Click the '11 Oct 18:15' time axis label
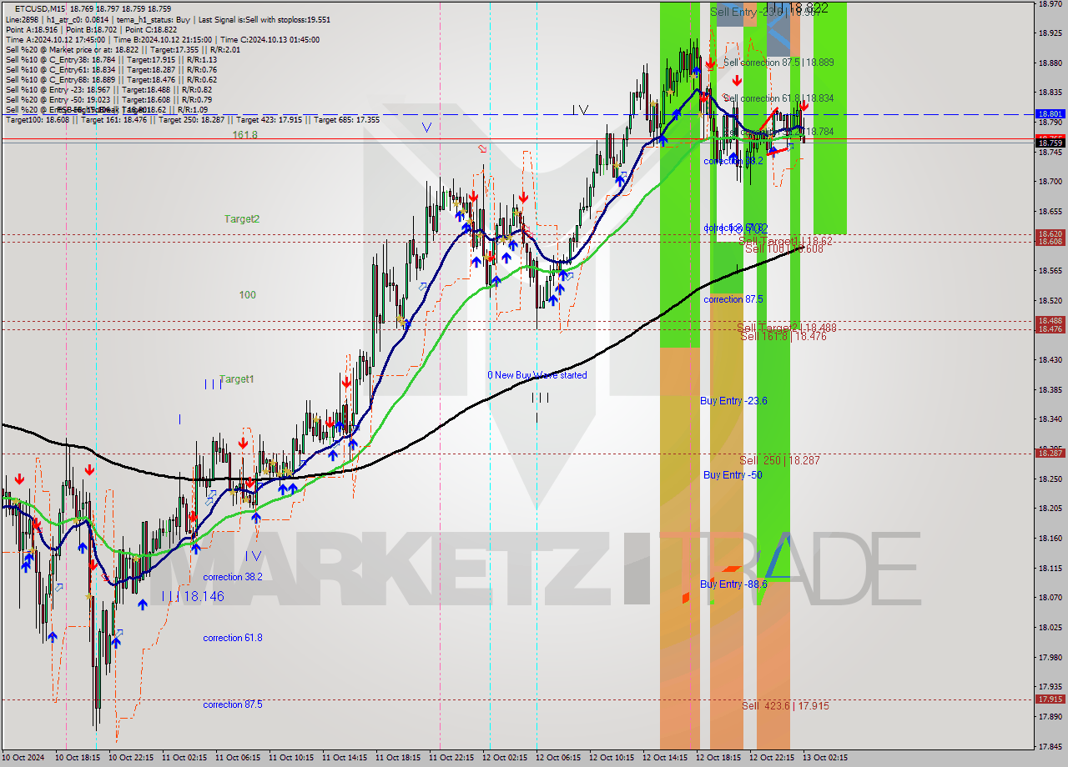Viewport: 1068px width, 767px height. (398, 758)
